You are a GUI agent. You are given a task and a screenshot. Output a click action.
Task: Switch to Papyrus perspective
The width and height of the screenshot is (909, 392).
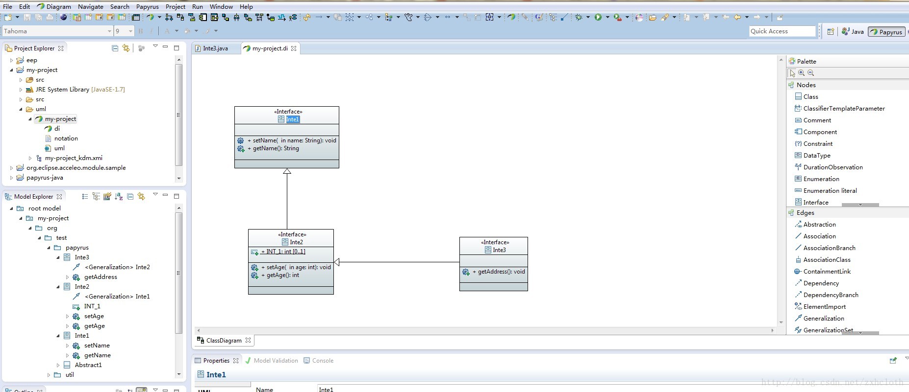(886, 31)
